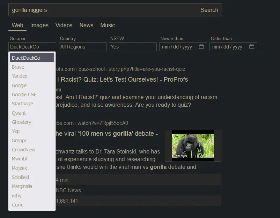Switch to the Videos tab
Image resolution: width=280 pixels, height=218 pixels.
(x=64, y=25)
